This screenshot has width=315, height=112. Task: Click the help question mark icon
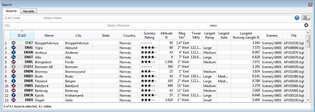click(x=297, y=18)
